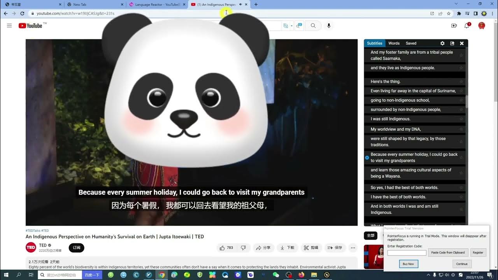
Task: Open Chrome extensions puzzle icon
Action: coord(459,13)
